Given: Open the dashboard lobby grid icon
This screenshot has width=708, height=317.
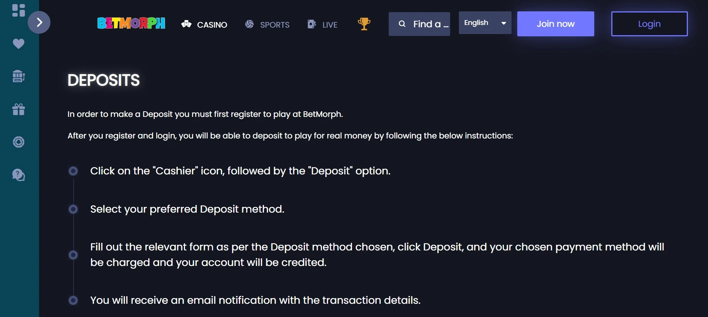Looking at the screenshot, I should pos(18,10).
